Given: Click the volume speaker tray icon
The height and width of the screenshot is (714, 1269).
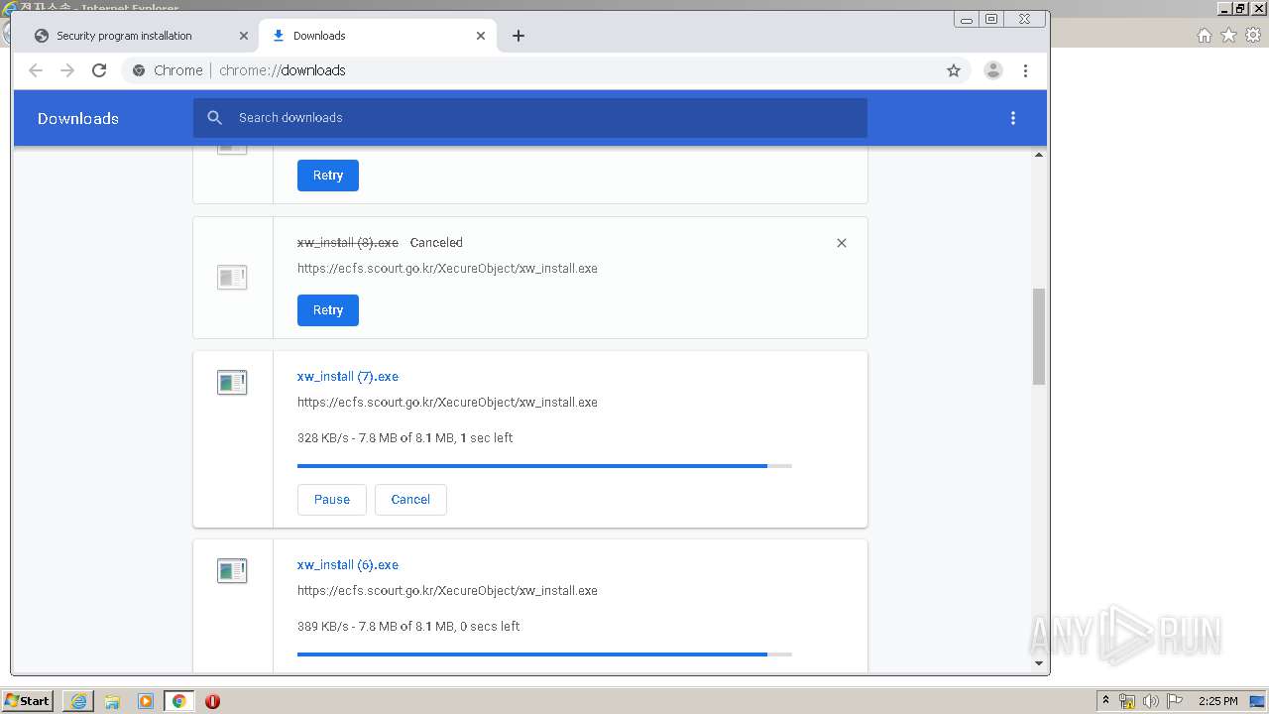Looking at the screenshot, I should [x=1151, y=701].
